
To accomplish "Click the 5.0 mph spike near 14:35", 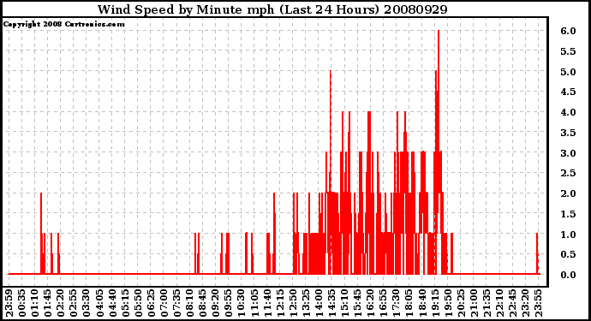I will click(330, 132).
